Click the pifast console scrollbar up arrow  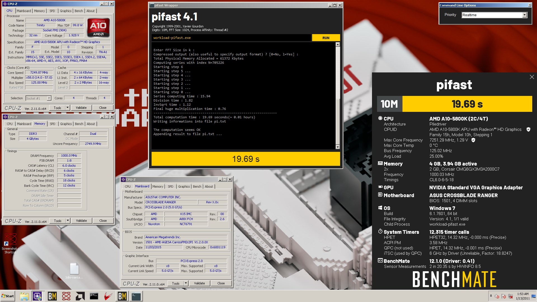(338, 44)
